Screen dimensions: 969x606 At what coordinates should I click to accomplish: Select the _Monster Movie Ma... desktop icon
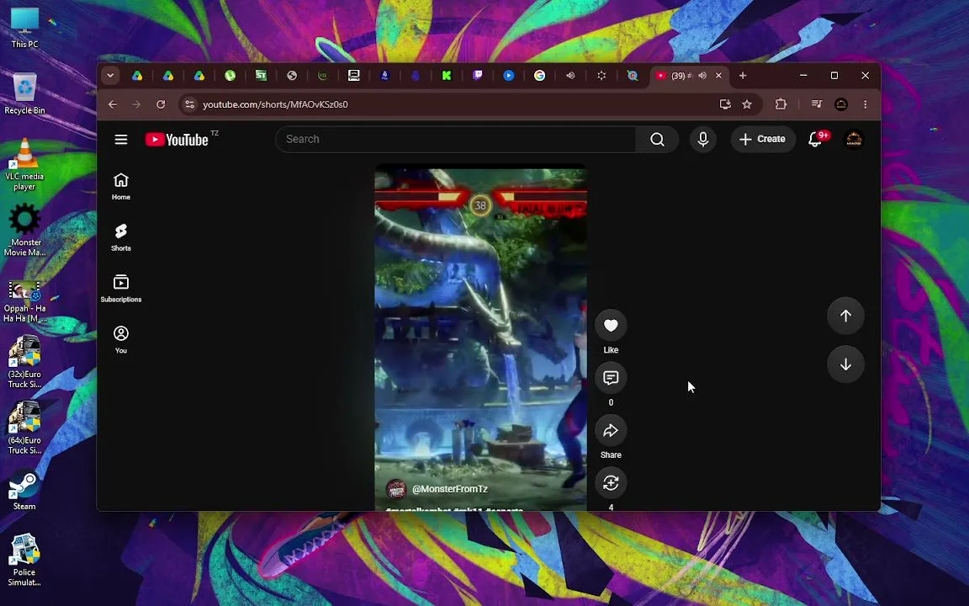point(24,230)
